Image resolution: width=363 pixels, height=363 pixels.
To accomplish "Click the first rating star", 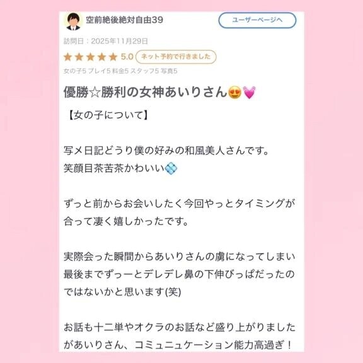I will (x=68, y=57).
